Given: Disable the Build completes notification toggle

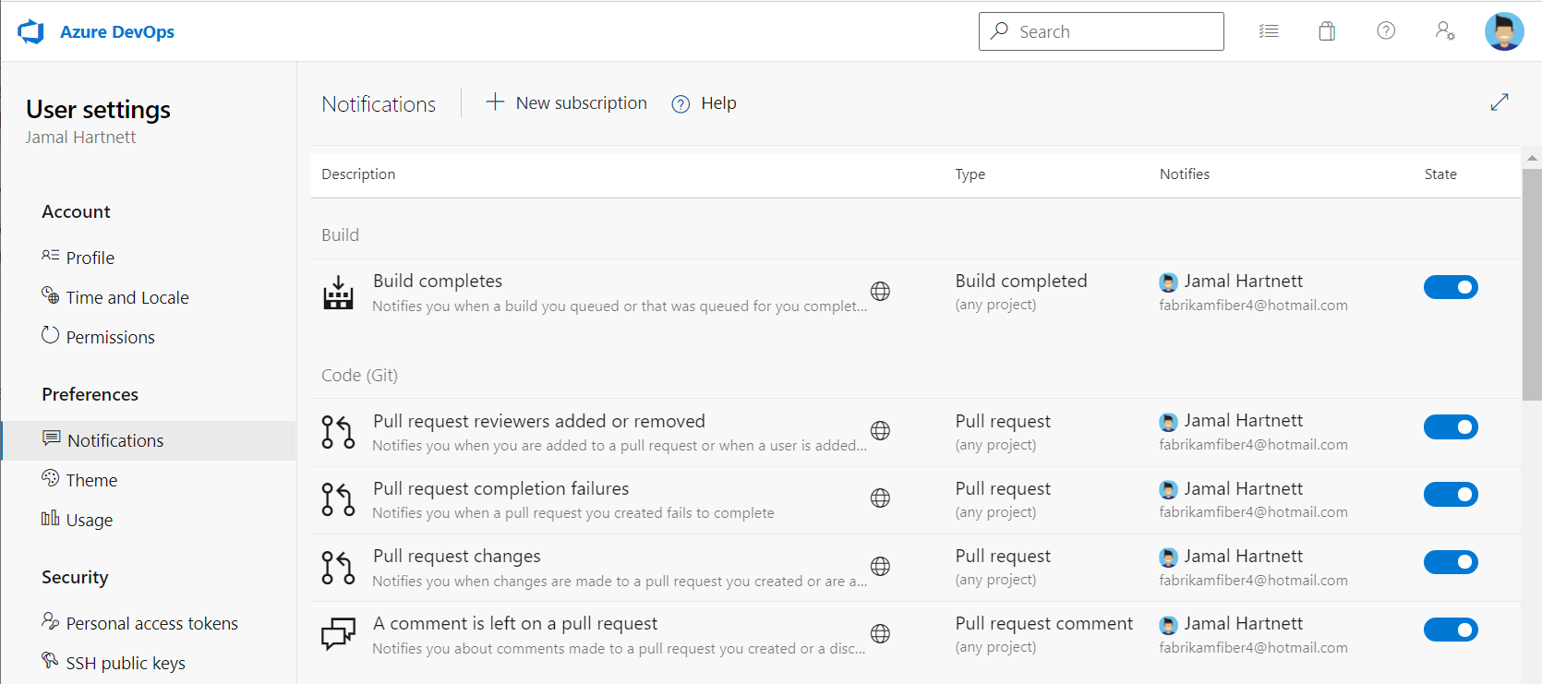Looking at the screenshot, I should tap(1450, 287).
